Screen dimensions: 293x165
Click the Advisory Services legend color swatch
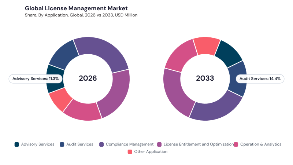tap(16, 144)
